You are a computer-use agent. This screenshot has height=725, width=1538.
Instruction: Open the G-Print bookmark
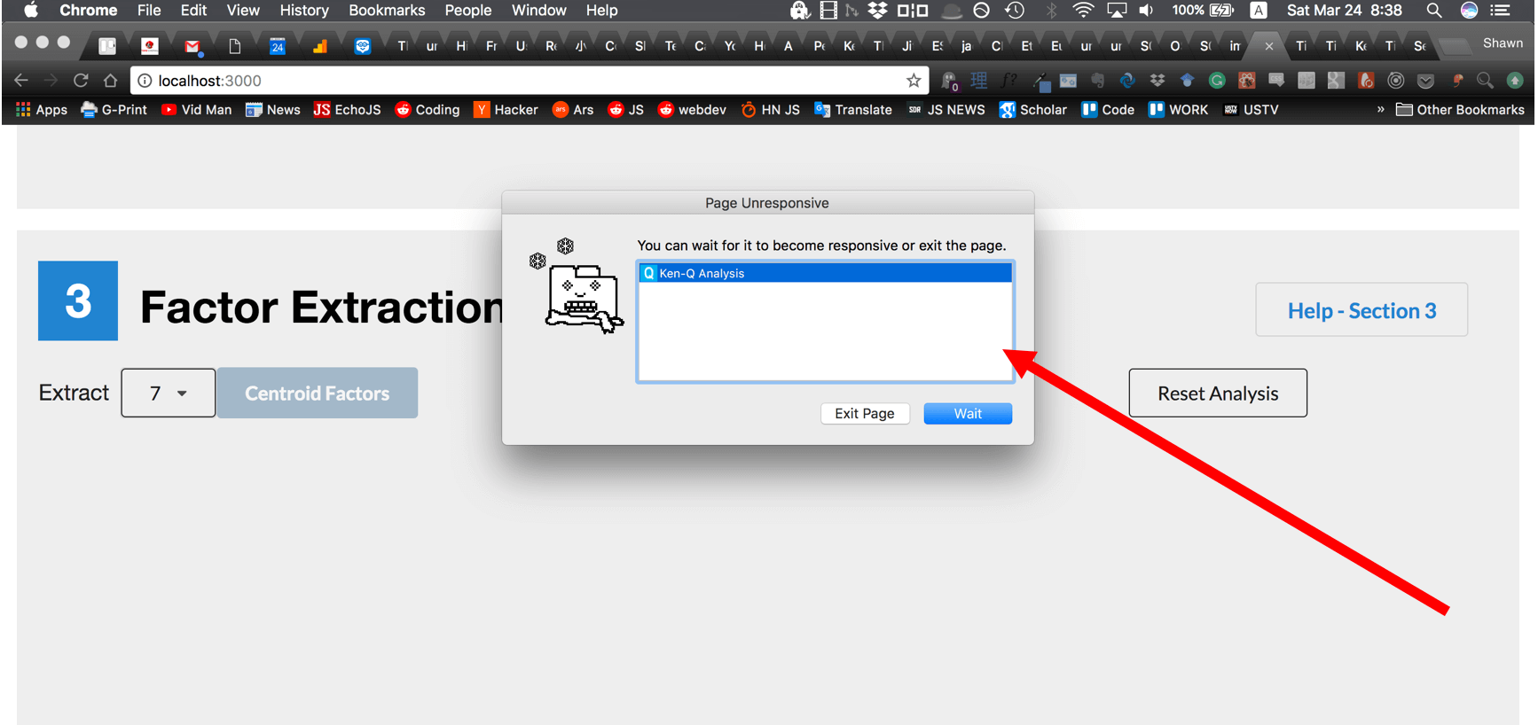point(114,110)
